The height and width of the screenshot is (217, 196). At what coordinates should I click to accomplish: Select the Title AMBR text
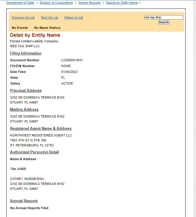pyautogui.click(x=18, y=169)
